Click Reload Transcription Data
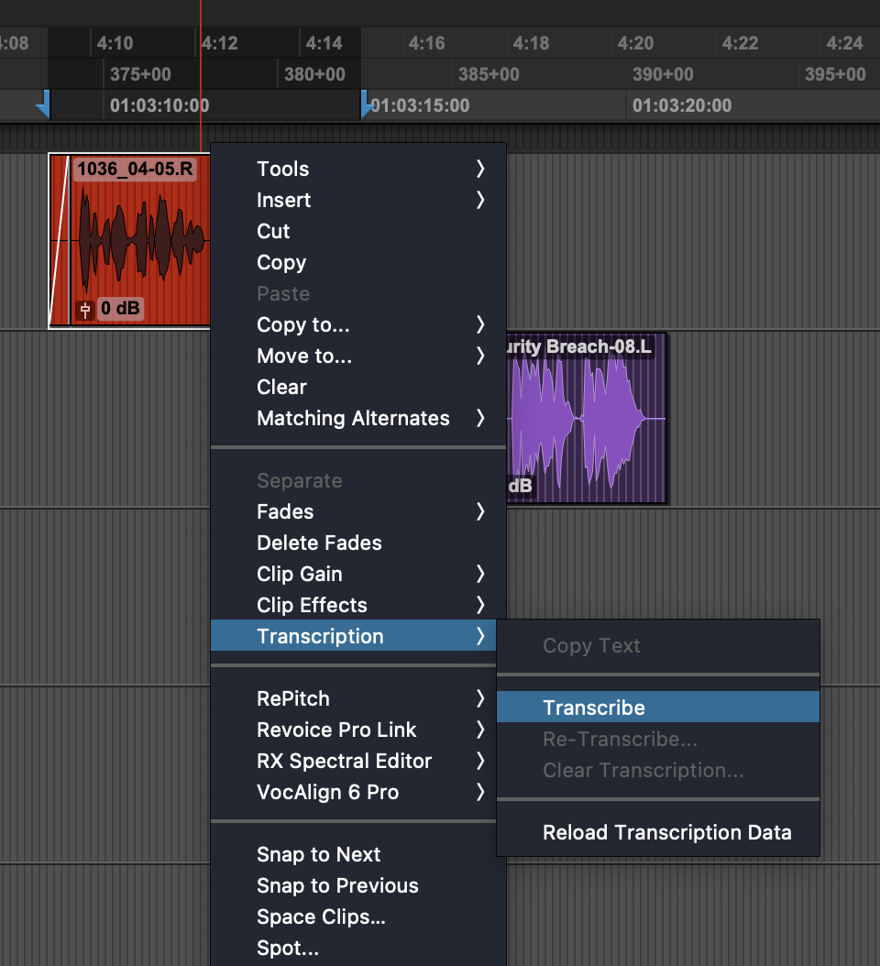 [658, 832]
